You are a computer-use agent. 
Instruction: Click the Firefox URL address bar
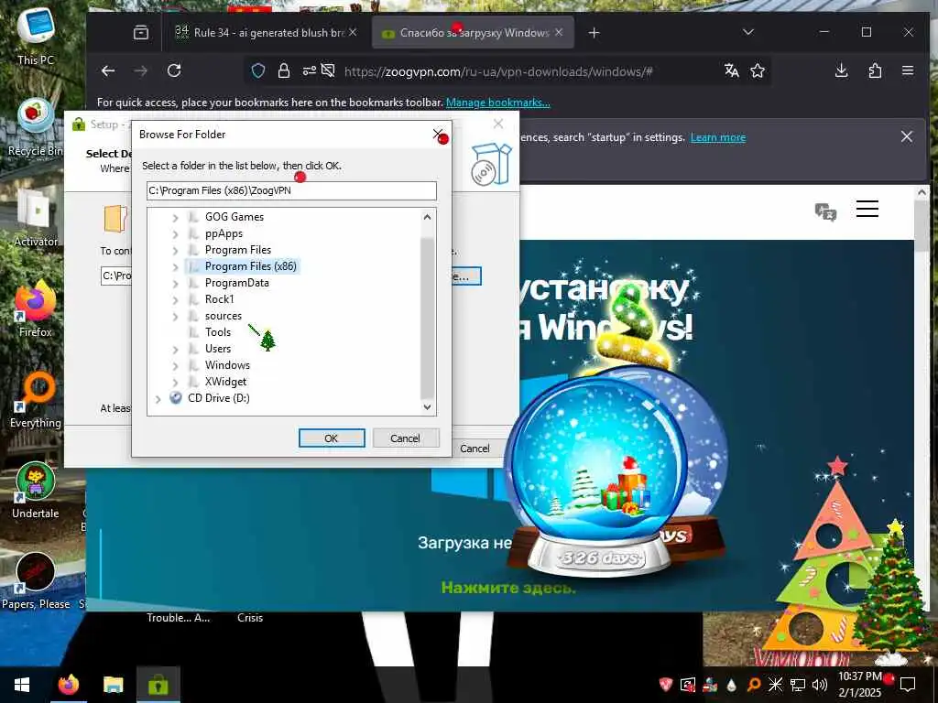coord(498,71)
